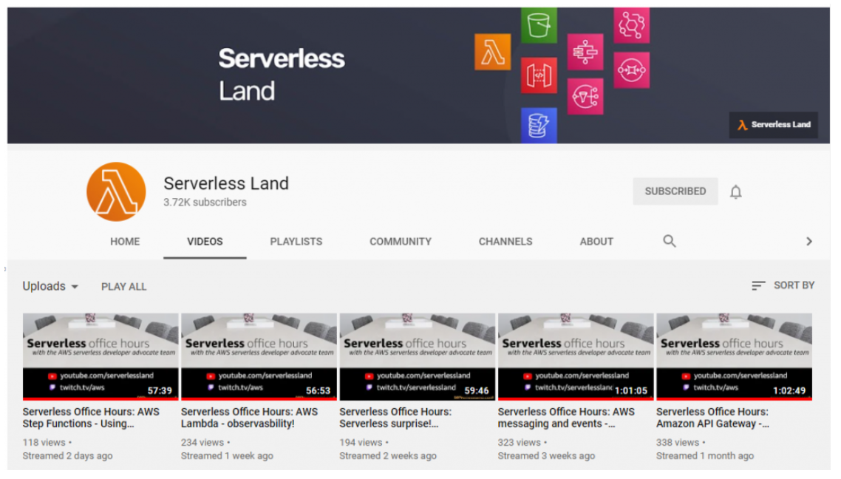Expand the Uploads dropdown

tap(50, 286)
